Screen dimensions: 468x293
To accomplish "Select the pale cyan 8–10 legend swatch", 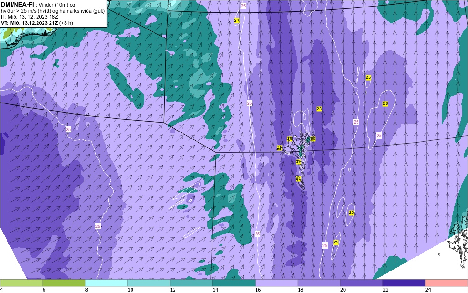I will [x=106, y=283].
